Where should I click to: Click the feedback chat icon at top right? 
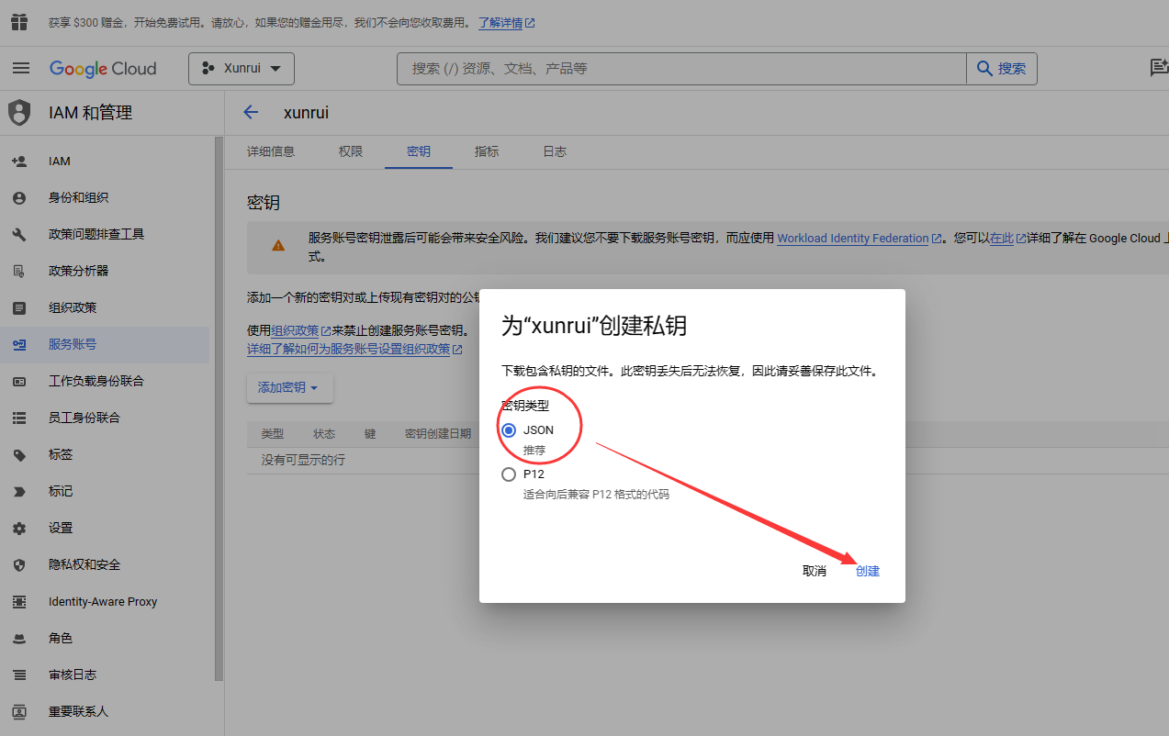pyautogui.click(x=1159, y=68)
